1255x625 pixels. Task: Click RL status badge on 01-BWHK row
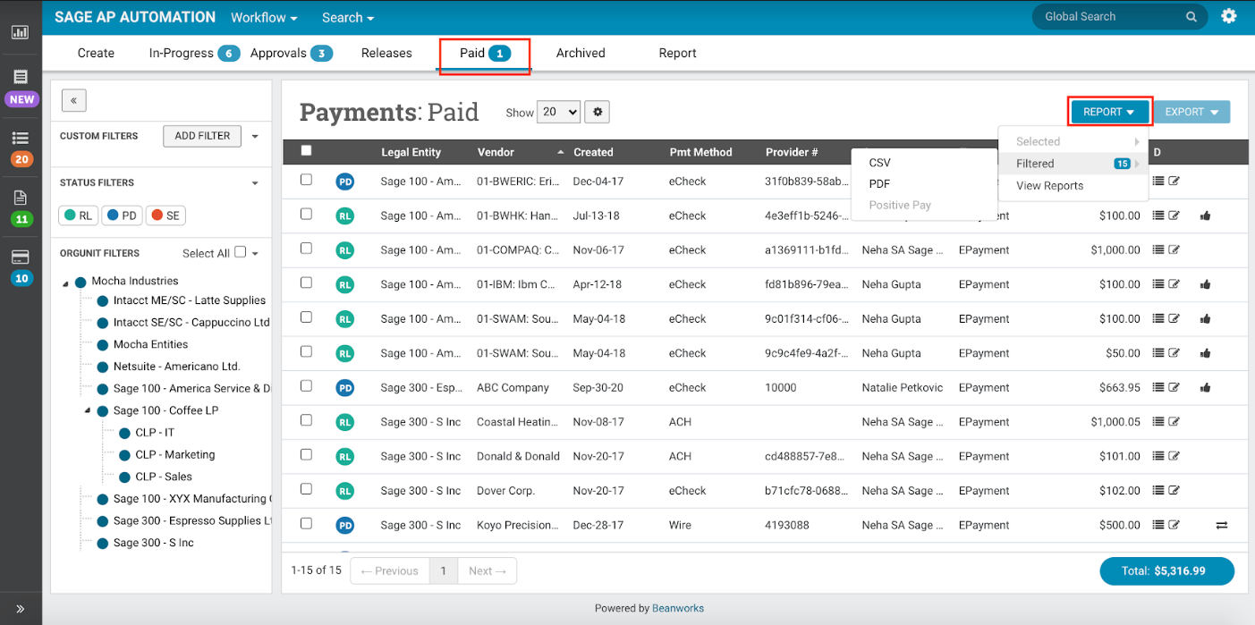(345, 215)
